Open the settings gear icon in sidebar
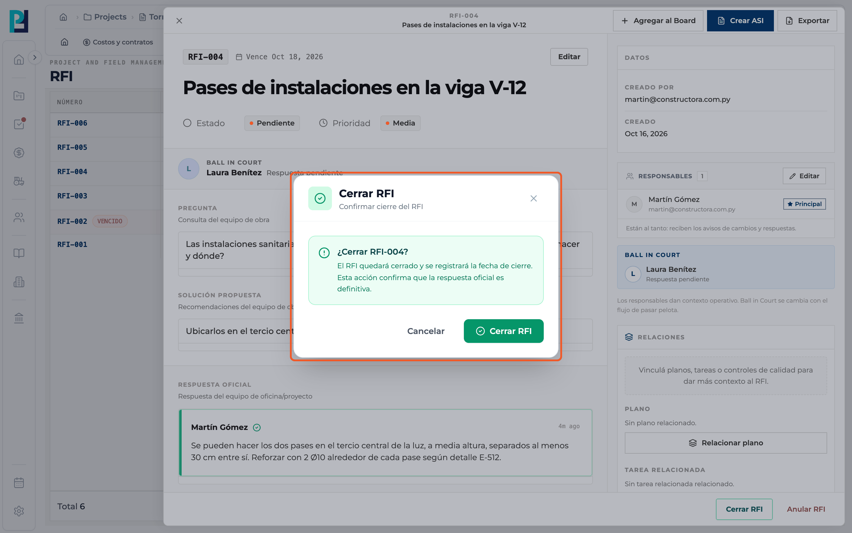The image size is (852, 533). coord(19,511)
